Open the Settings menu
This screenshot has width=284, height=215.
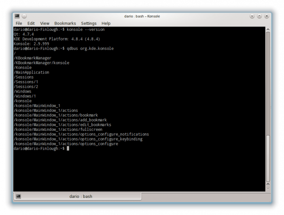(x=89, y=23)
